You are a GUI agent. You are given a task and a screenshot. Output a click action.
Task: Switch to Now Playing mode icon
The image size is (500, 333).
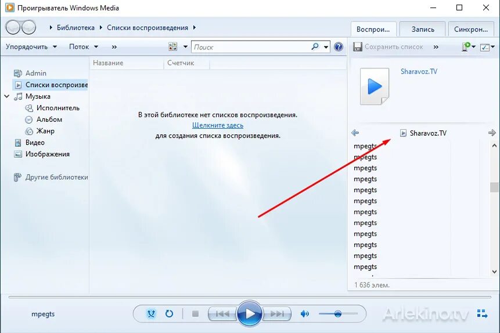[482, 313]
